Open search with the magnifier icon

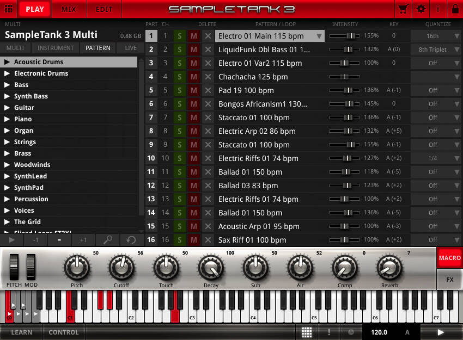pos(107,240)
